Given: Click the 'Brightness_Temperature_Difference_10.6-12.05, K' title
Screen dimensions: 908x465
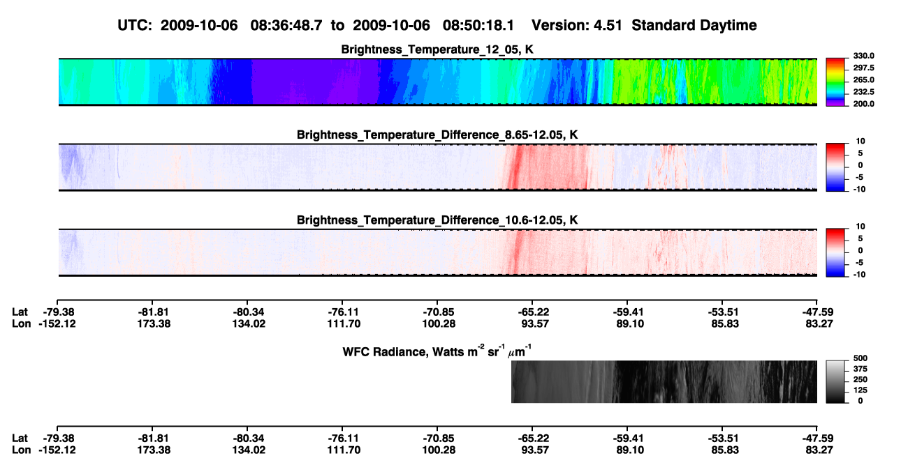Looking at the screenshot, I should tap(437, 220).
